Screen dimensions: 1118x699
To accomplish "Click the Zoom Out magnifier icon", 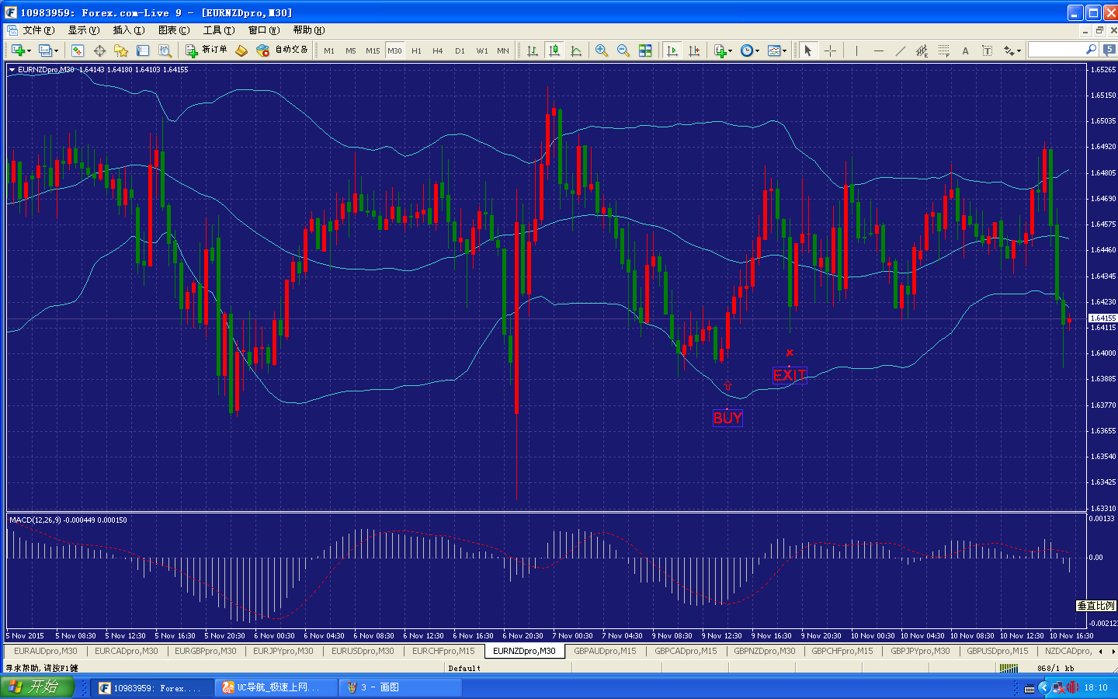I will [x=623, y=50].
